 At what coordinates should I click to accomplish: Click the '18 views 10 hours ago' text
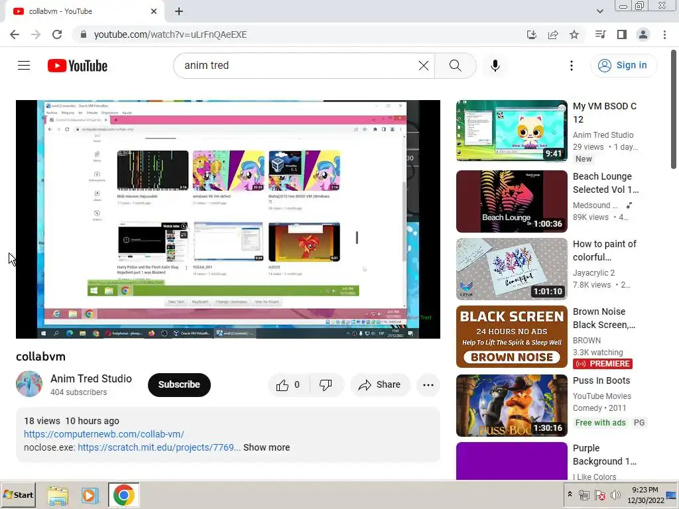(x=72, y=421)
